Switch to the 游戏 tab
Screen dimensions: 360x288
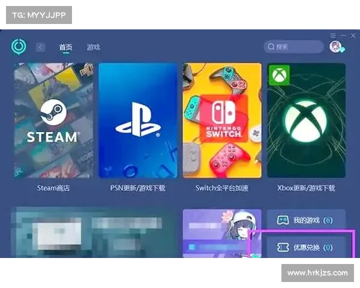[93, 47]
